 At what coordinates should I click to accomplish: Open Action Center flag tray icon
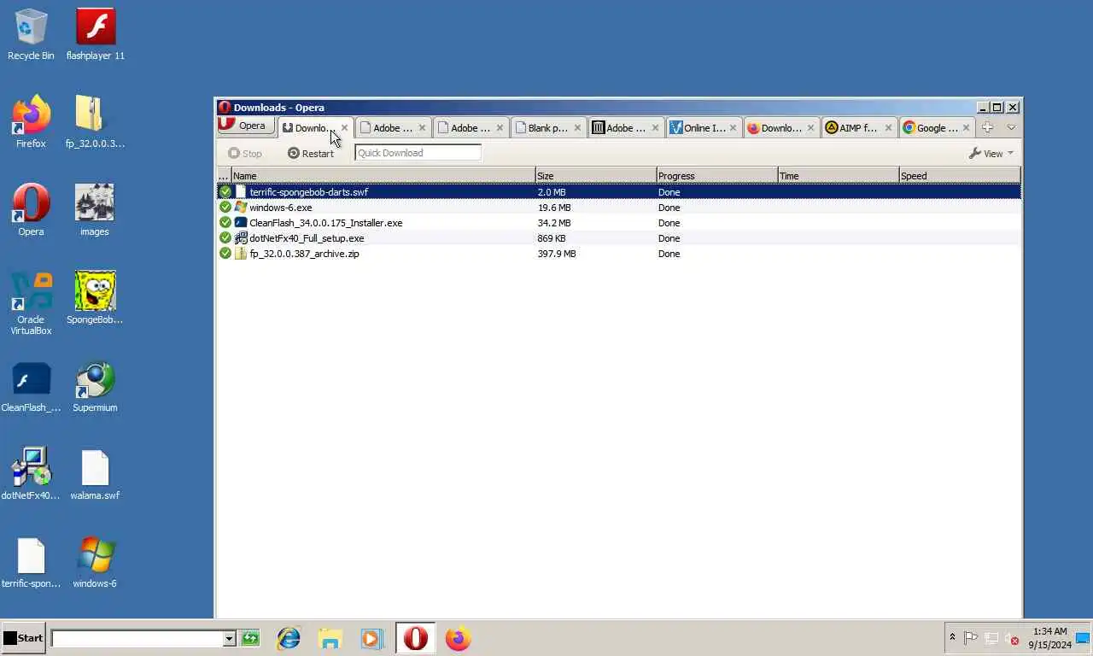(971, 638)
